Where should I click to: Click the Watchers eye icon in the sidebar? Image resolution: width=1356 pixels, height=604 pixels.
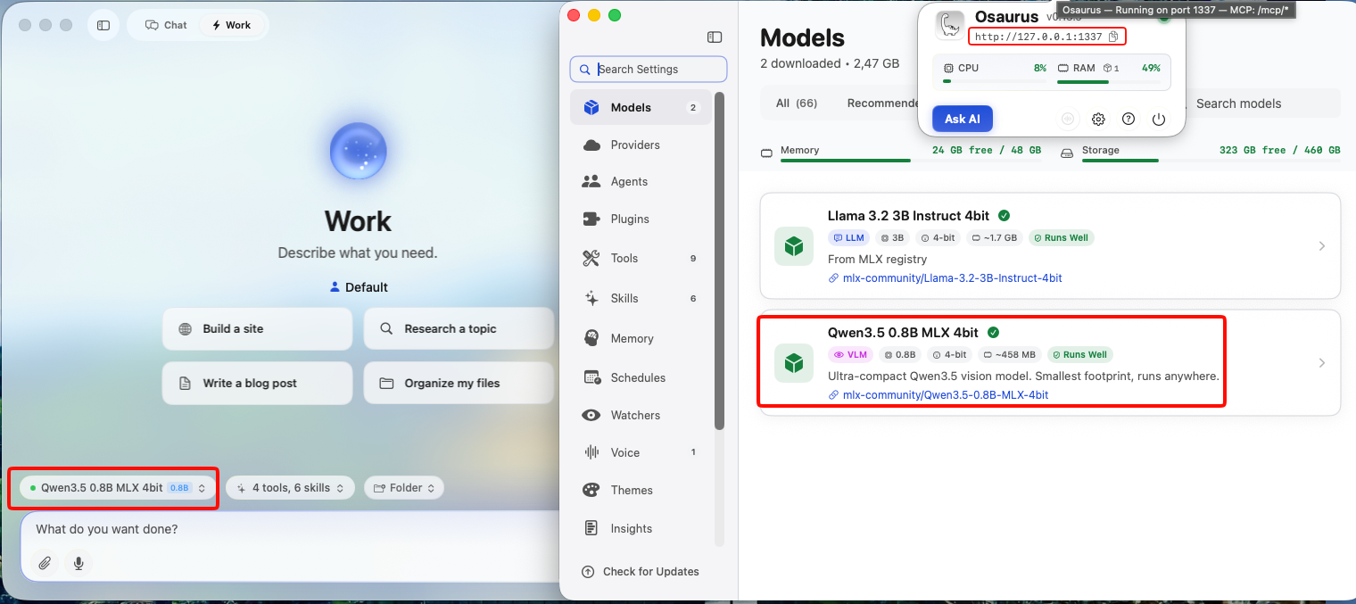pos(591,415)
